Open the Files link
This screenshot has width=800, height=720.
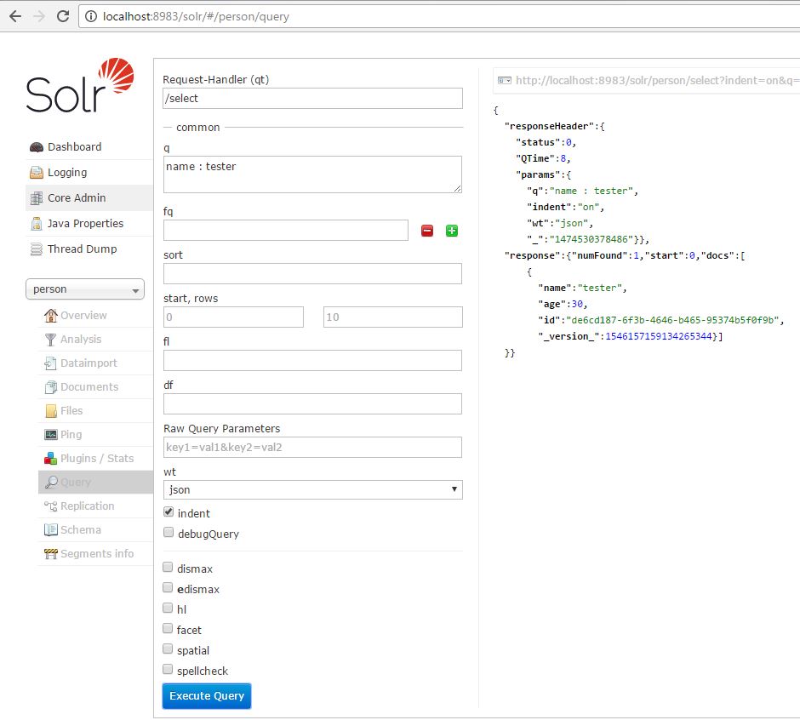pos(71,411)
